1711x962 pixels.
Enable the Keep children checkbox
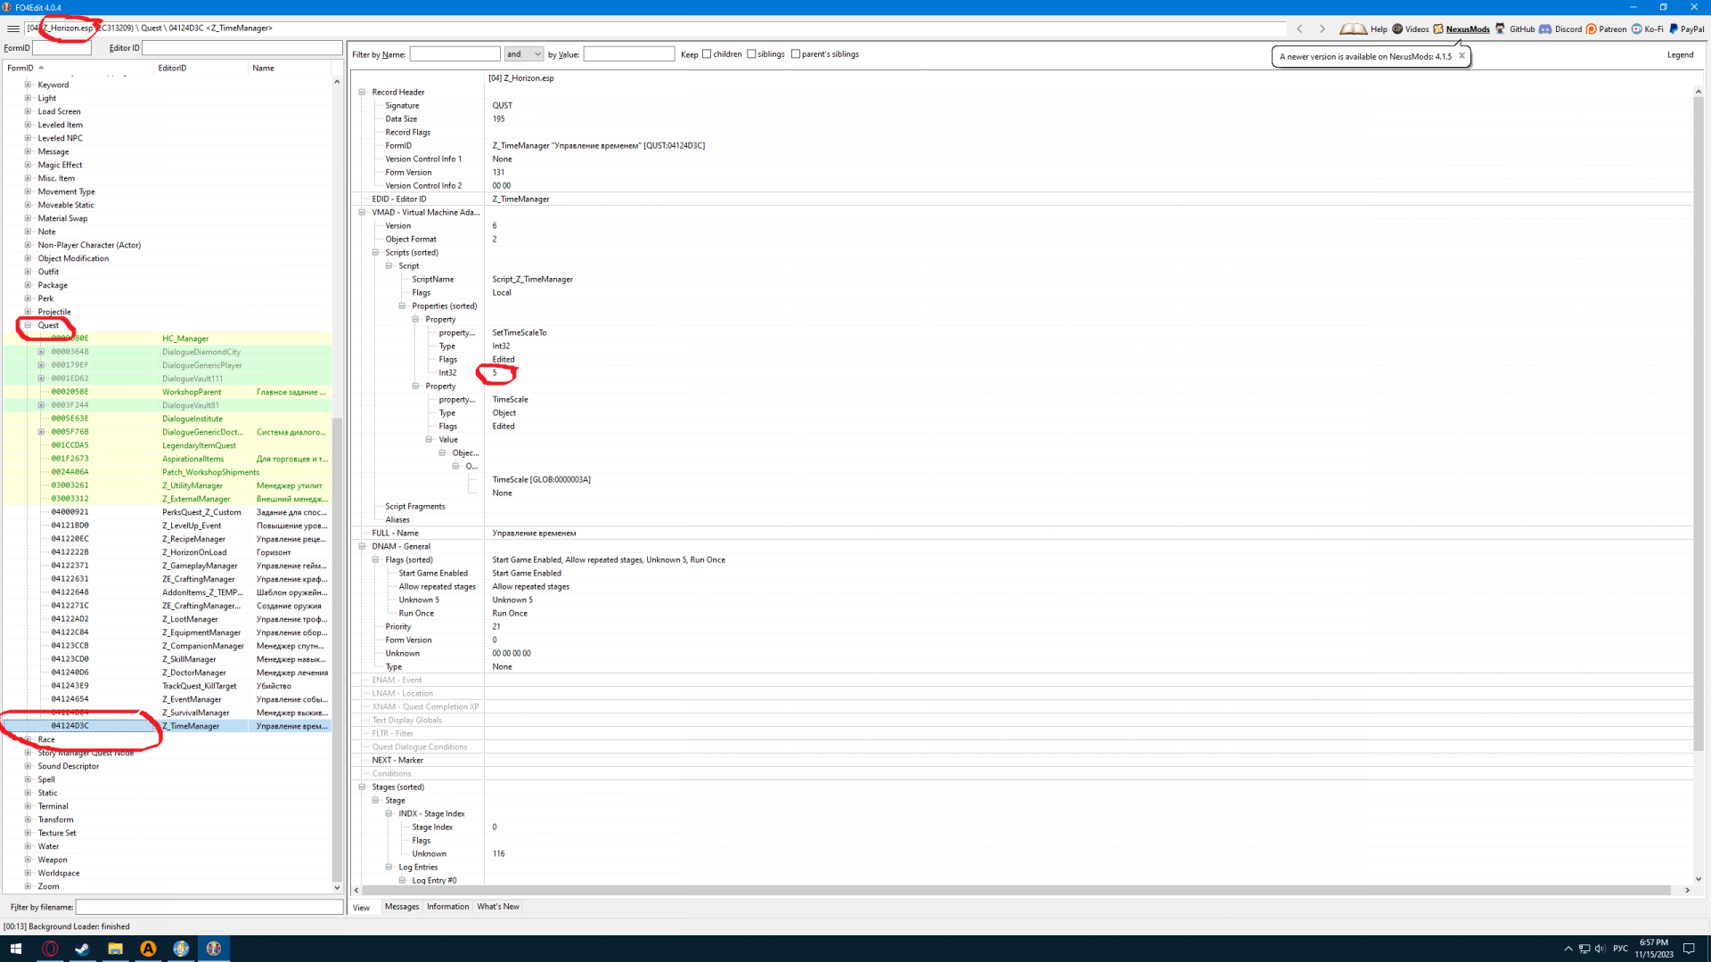pyautogui.click(x=707, y=54)
